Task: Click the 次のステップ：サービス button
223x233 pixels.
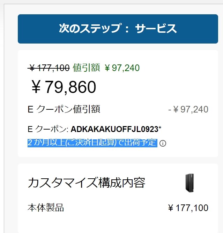Action: click(118, 29)
